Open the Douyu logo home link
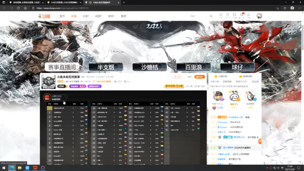The image size is (304, 171). [x=44, y=16]
